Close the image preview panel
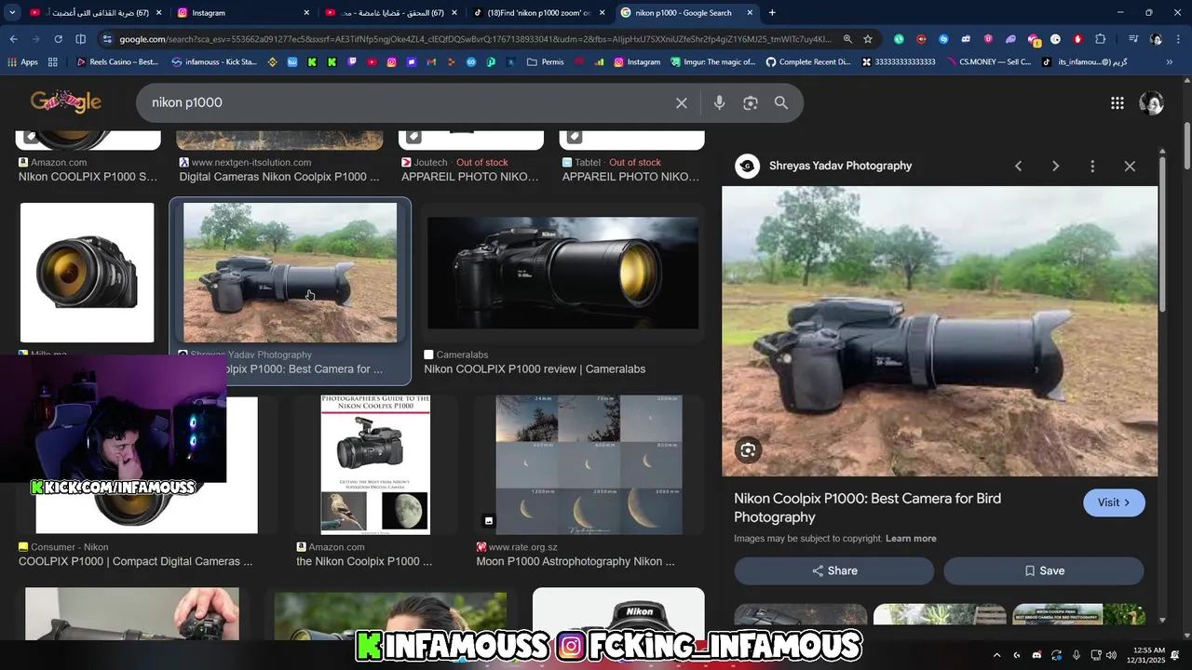The image size is (1192, 670). (x=1130, y=166)
